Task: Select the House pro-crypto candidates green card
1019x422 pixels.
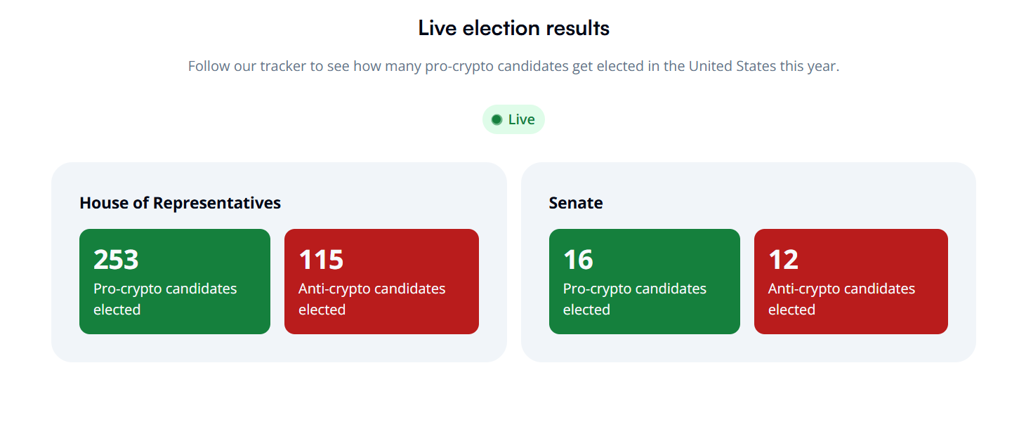Action: tap(175, 282)
